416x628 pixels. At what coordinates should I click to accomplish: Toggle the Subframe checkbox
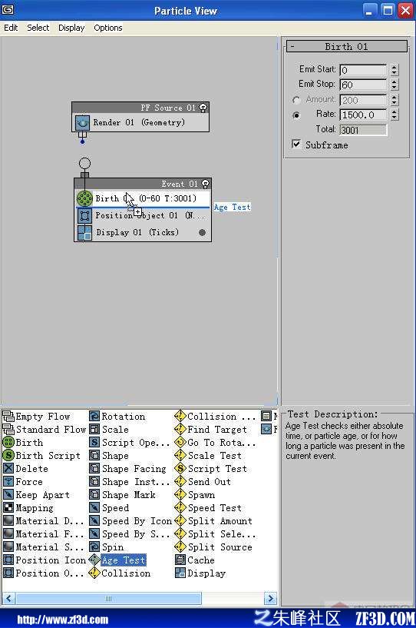[x=296, y=145]
